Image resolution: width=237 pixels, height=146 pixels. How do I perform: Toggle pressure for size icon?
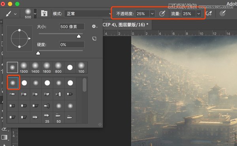(x=223, y=13)
